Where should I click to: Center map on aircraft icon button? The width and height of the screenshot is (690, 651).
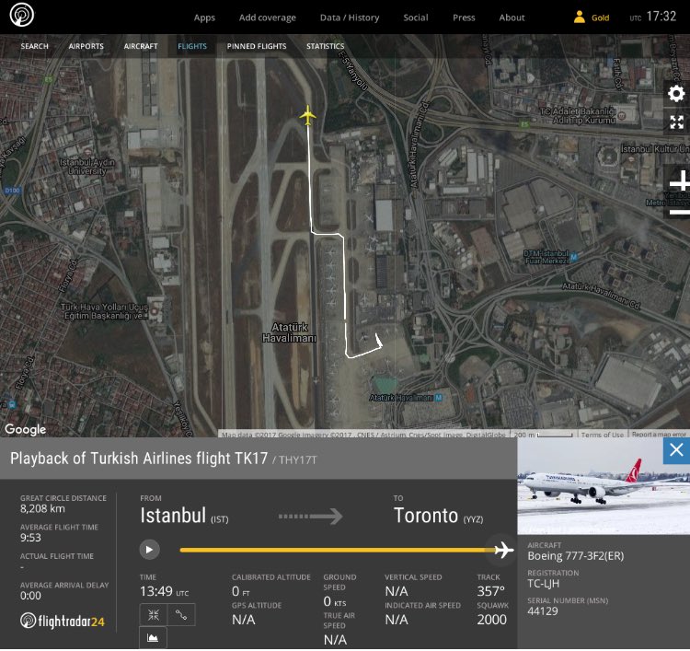[153, 613]
